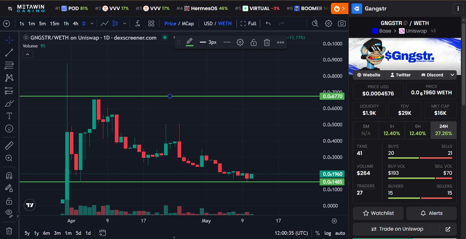The height and width of the screenshot is (239, 466).
Task: Delete selected line via floating toolbar trash
Action: (x=267, y=42)
